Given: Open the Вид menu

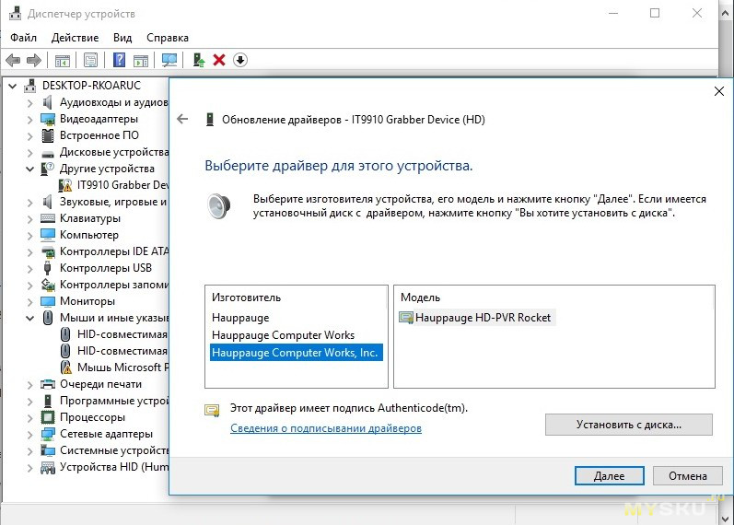Looking at the screenshot, I should pos(122,38).
